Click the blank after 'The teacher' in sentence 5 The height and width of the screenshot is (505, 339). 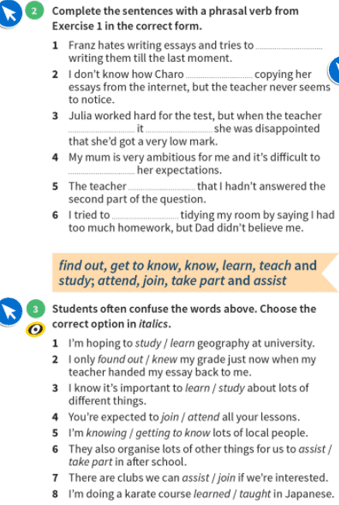click(x=162, y=186)
